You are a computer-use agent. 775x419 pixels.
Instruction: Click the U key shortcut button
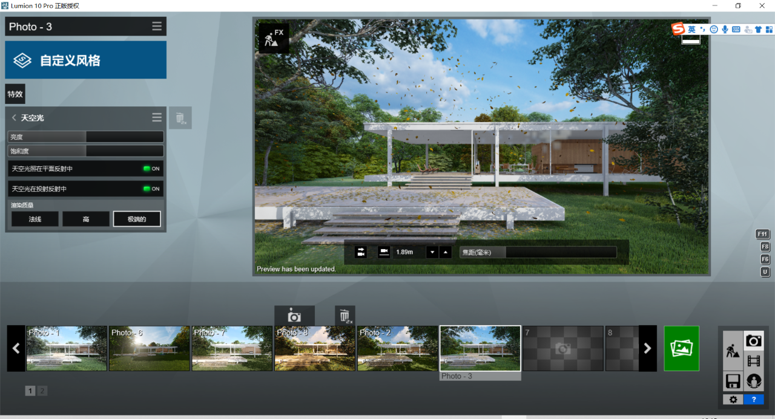click(765, 272)
